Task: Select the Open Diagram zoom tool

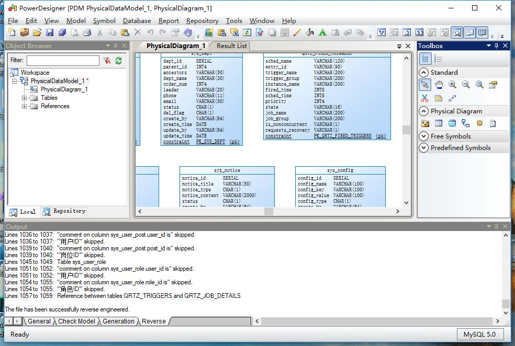Action: tap(479, 85)
